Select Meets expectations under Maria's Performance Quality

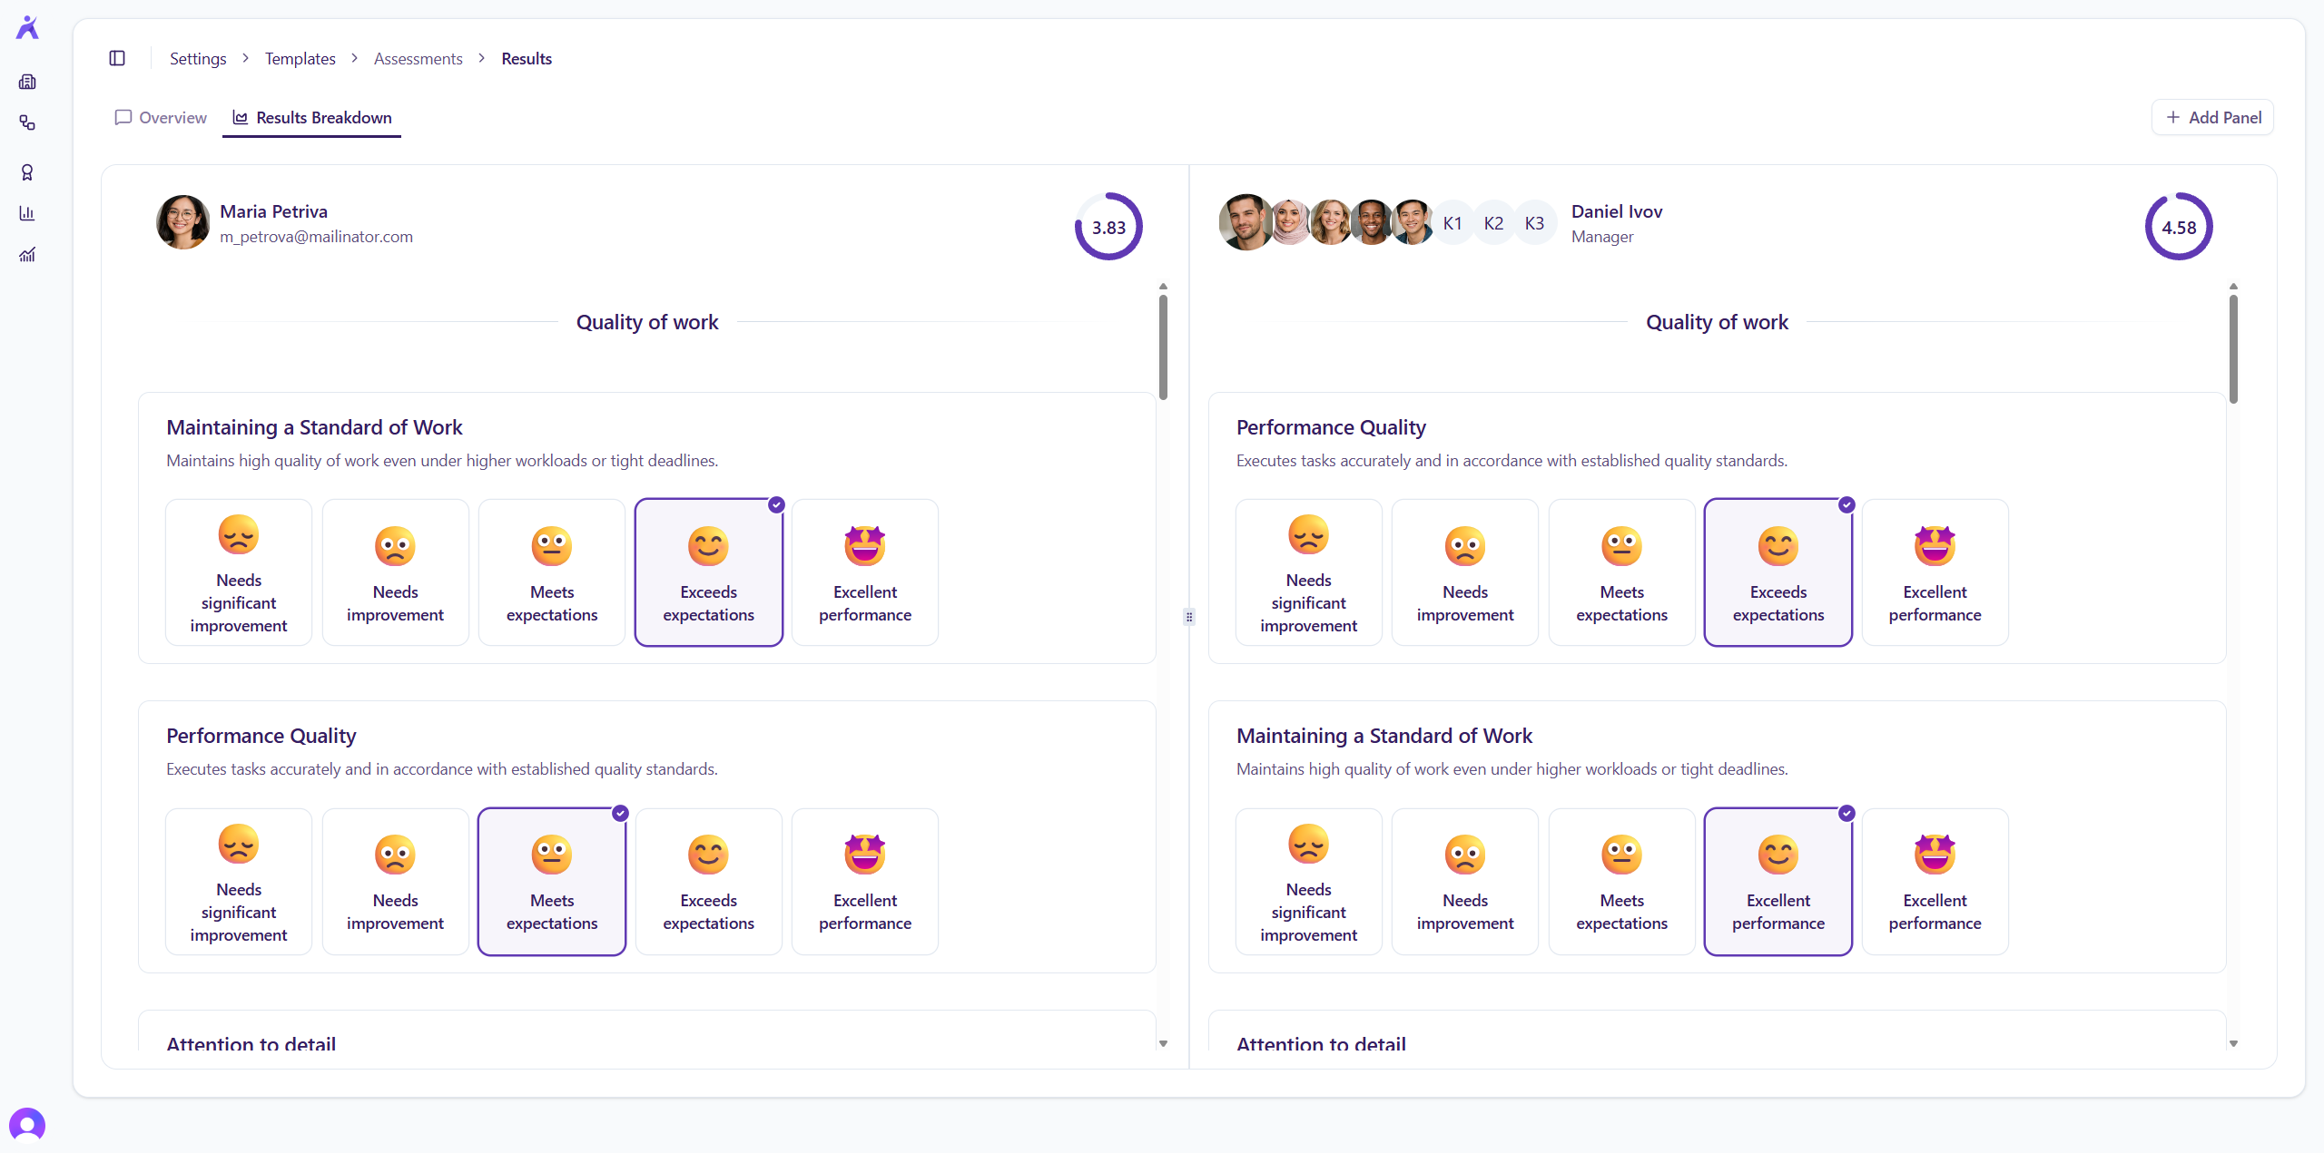tap(552, 882)
